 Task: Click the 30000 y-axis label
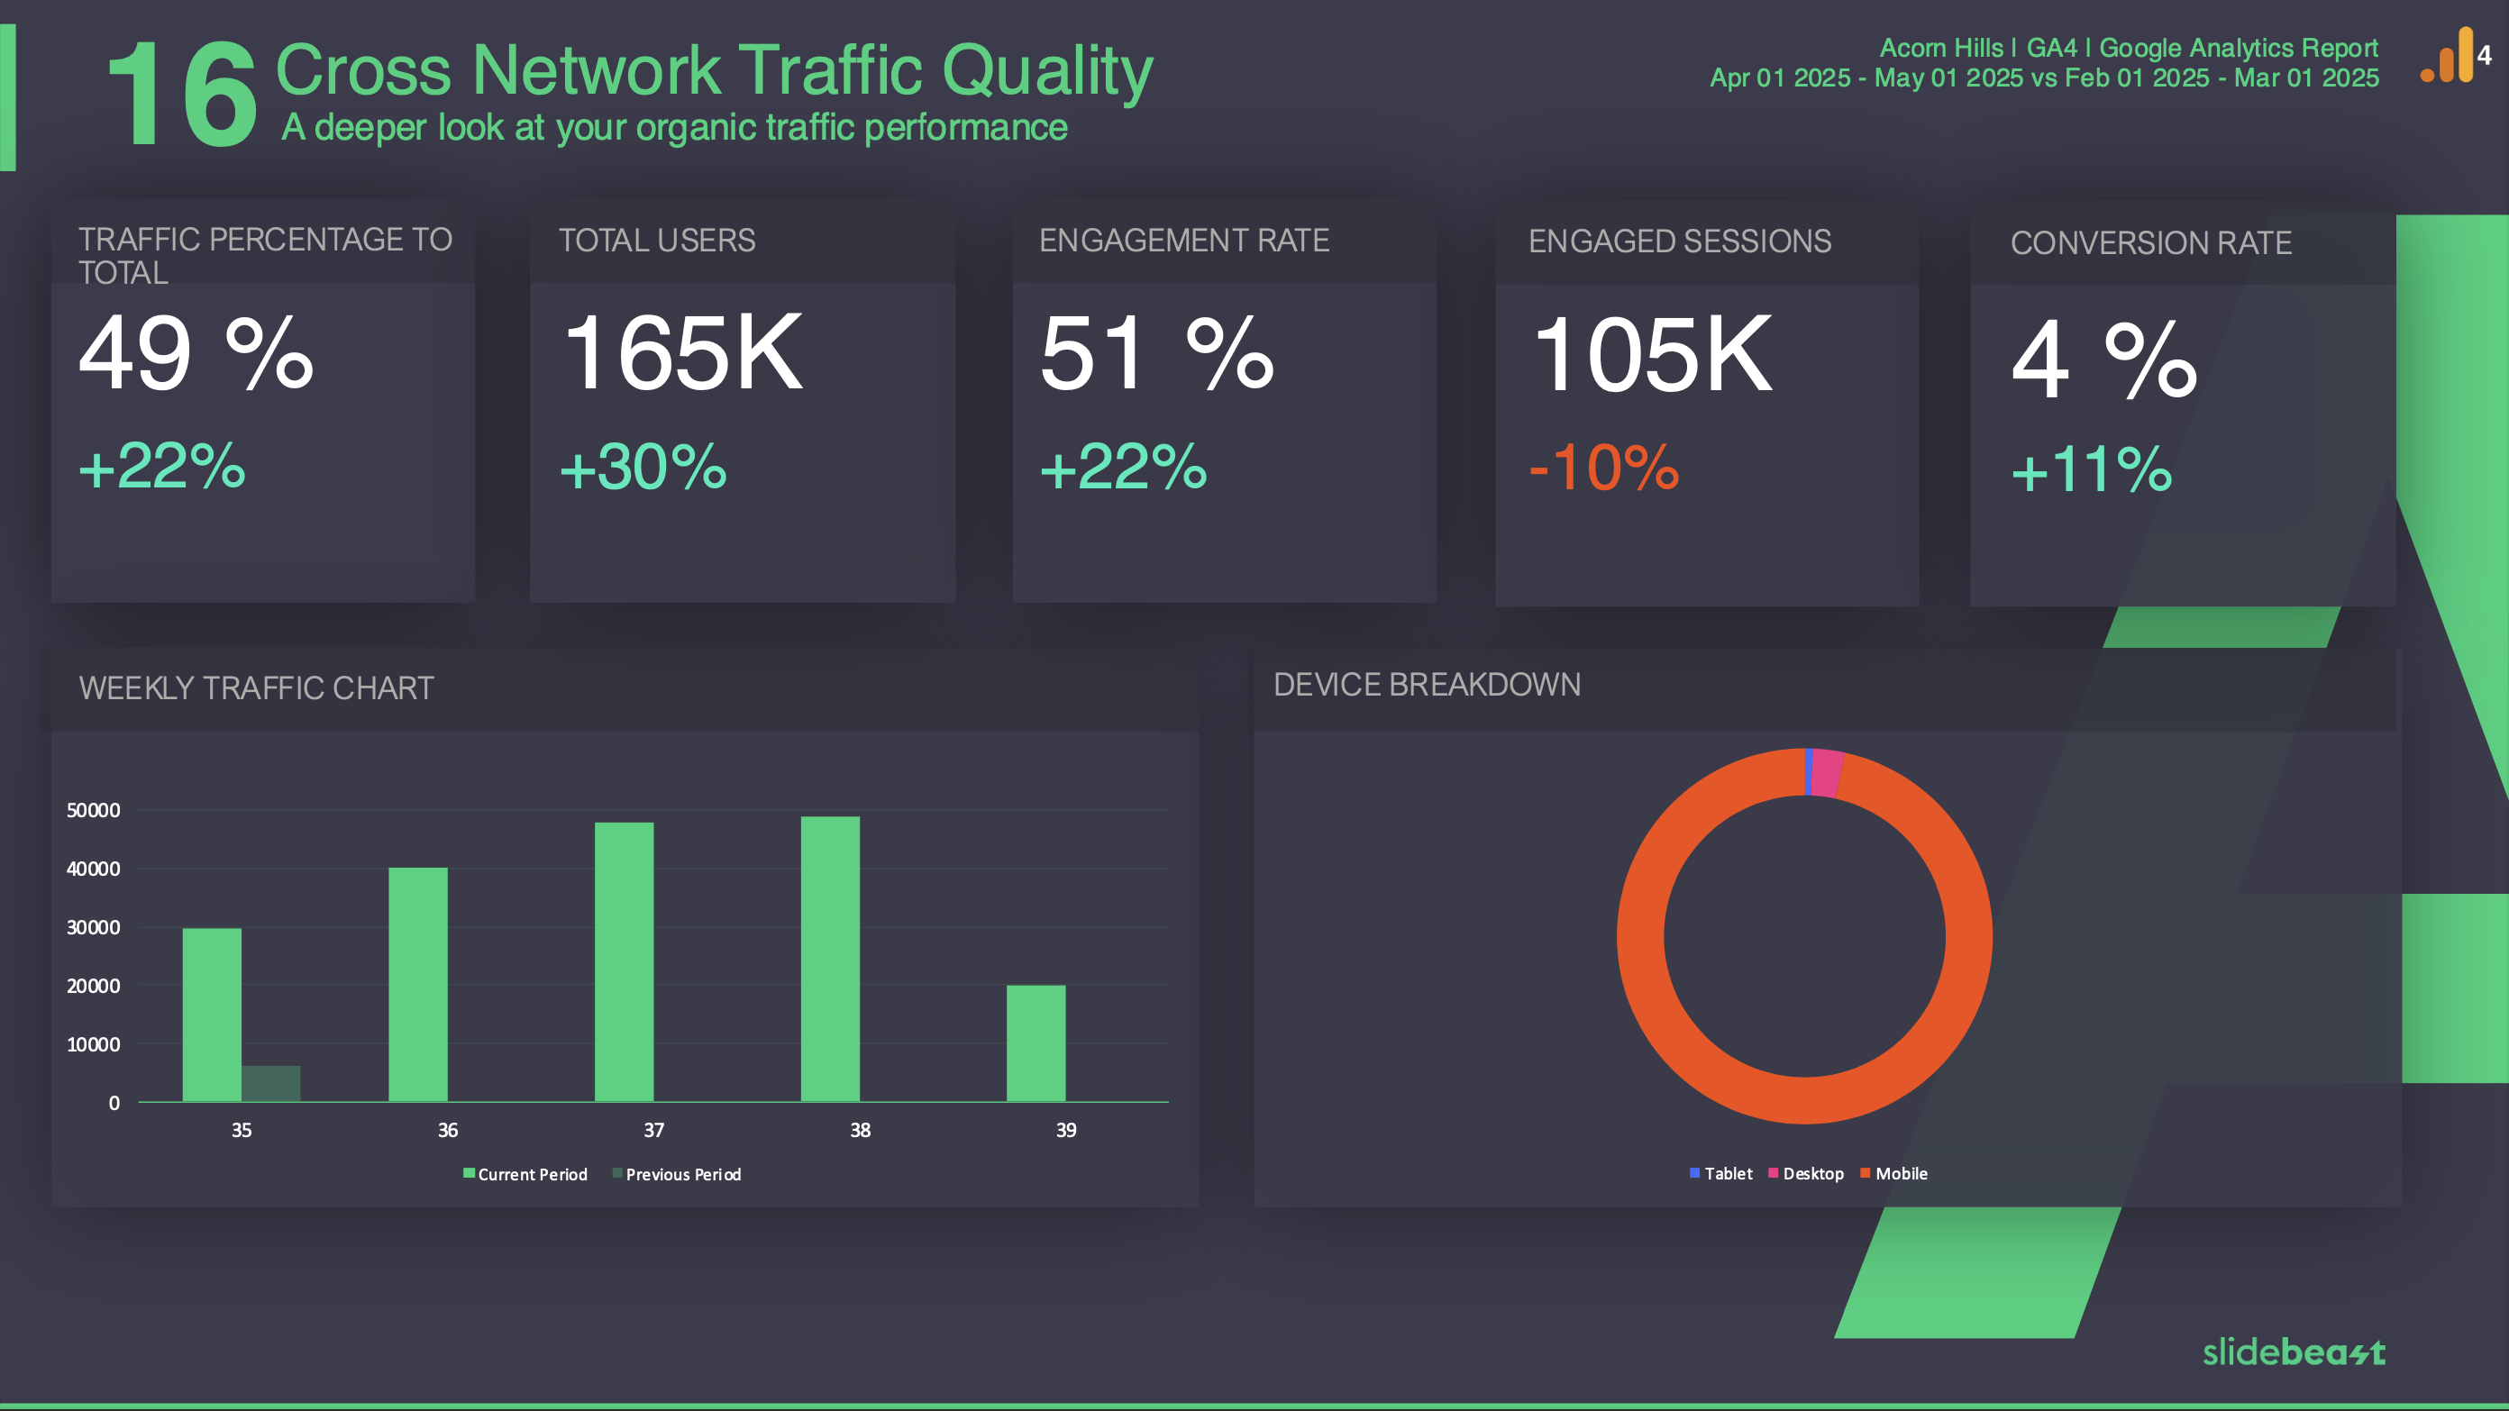tap(94, 927)
